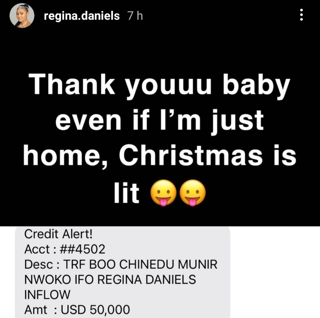
Task: Select the INFLOW text line
Action: pyautogui.click(x=47, y=295)
